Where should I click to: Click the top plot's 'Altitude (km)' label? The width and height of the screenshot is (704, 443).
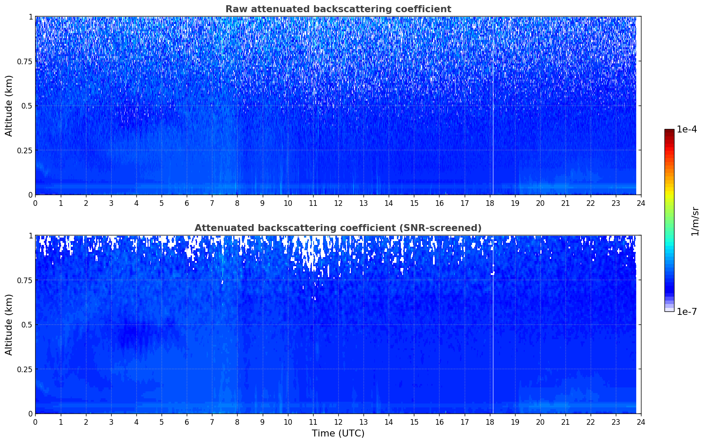[x=9, y=106]
